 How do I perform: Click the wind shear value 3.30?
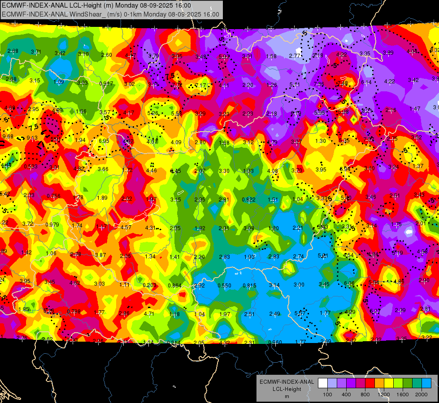pyautogui.click(x=224, y=171)
